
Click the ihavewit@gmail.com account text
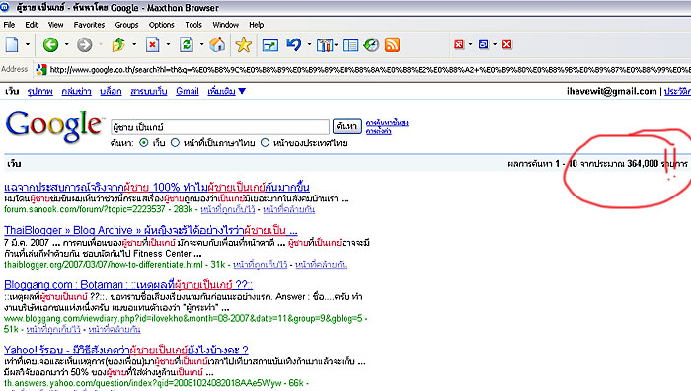click(x=612, y=91)
